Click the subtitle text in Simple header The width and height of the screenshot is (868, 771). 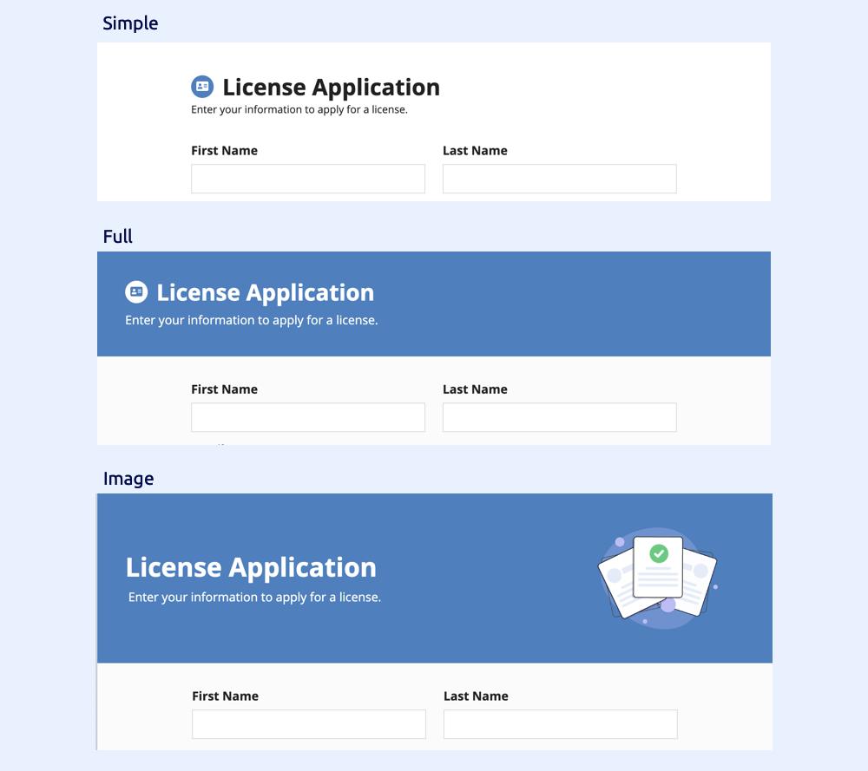click(299, 109)
